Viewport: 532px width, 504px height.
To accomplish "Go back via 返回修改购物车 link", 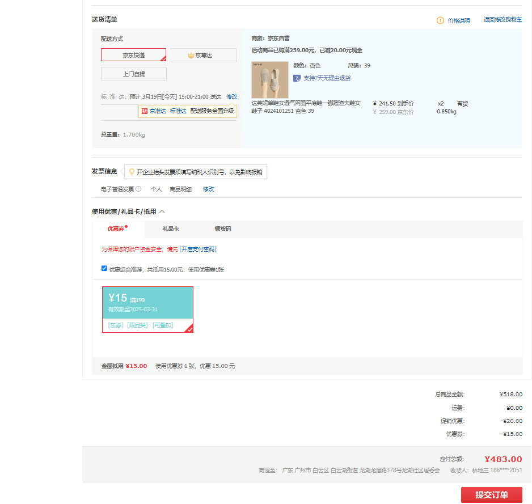I will 503,20.
